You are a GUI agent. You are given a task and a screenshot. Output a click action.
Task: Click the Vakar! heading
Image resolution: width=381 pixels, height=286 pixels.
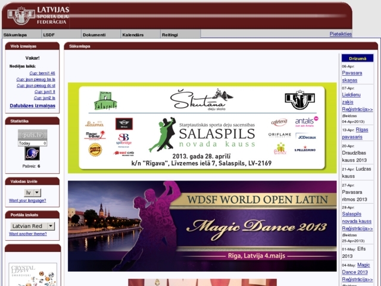(32, 58)
